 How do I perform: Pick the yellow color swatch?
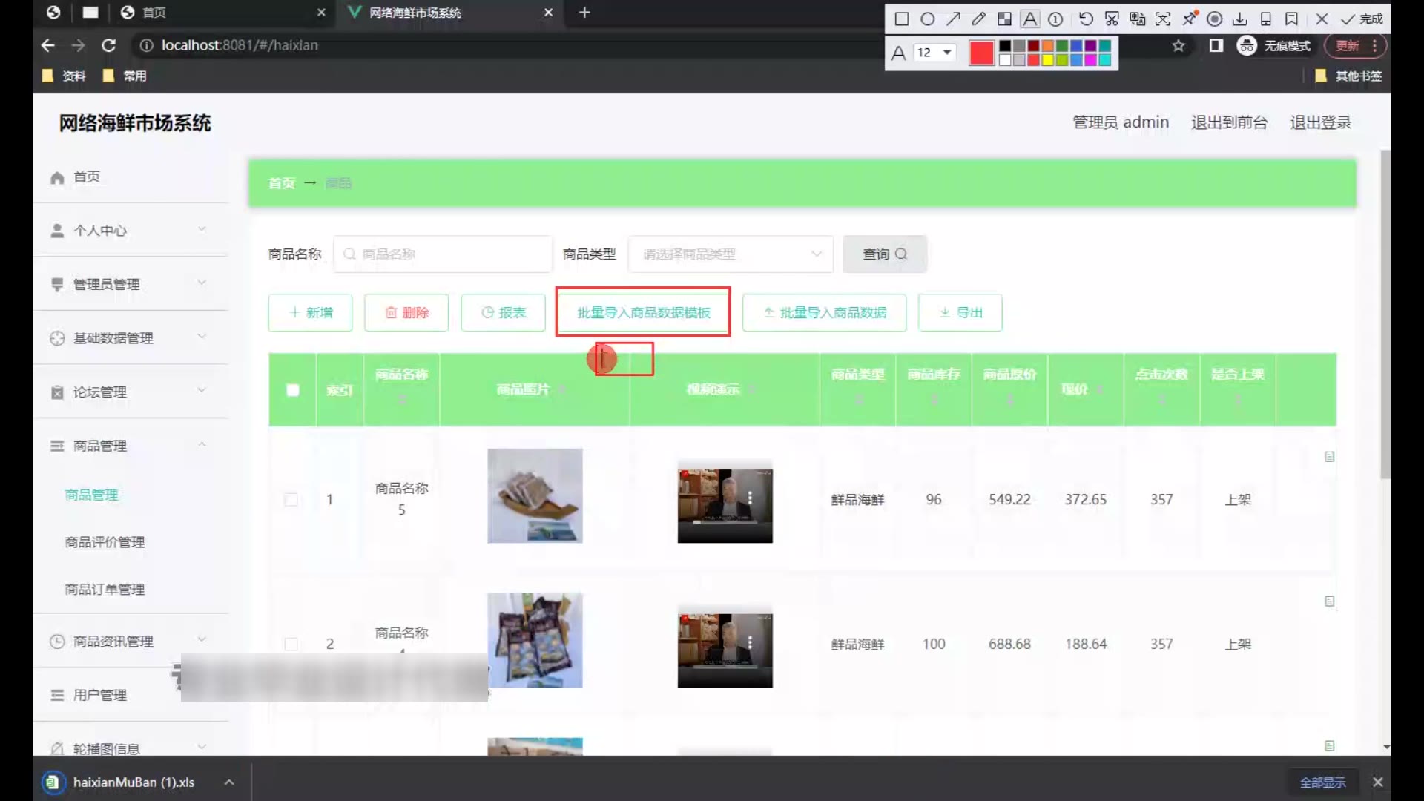pos(1047,60)
